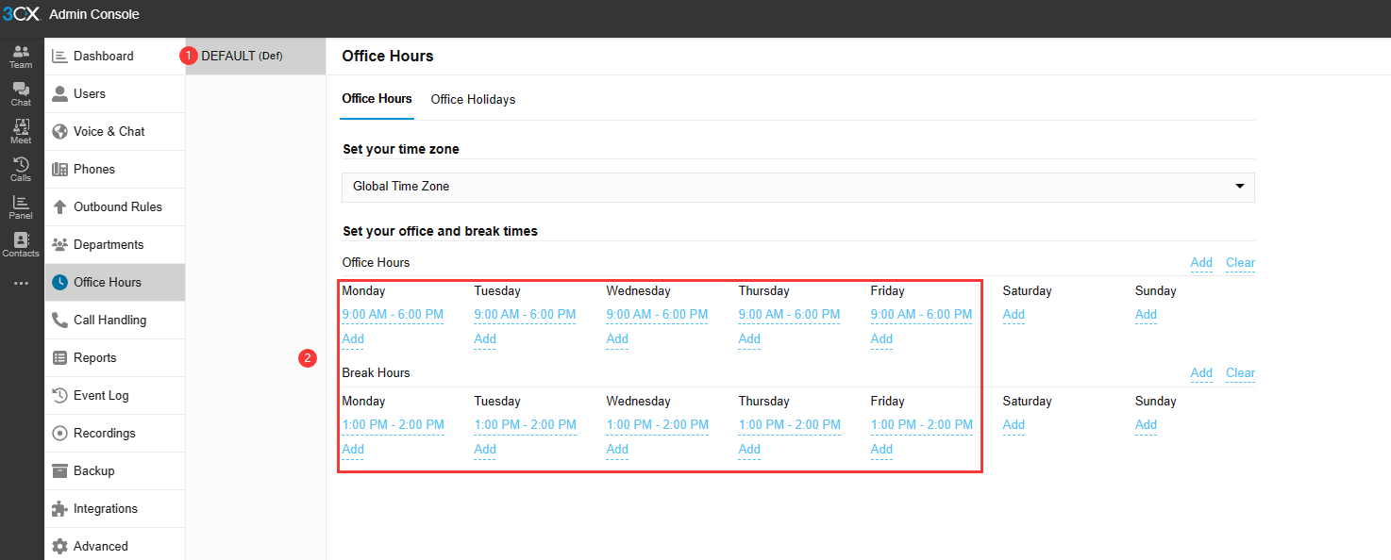
Task: Click the 3CX logo
Action: (x=21, y=14)
